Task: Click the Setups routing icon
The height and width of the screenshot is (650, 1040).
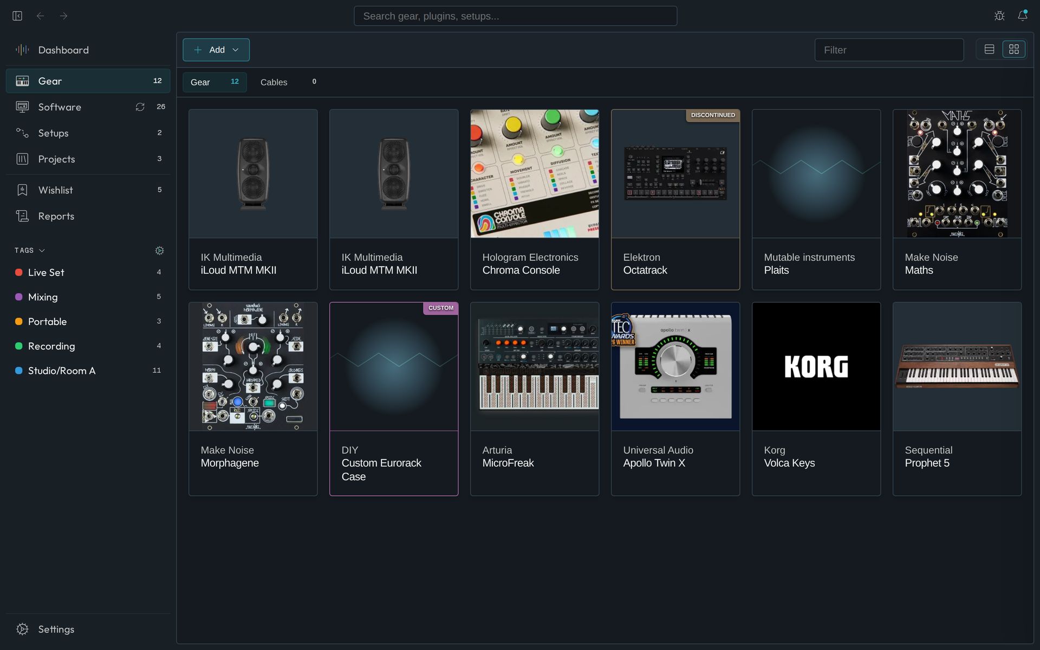Action: tap(22, 133)
